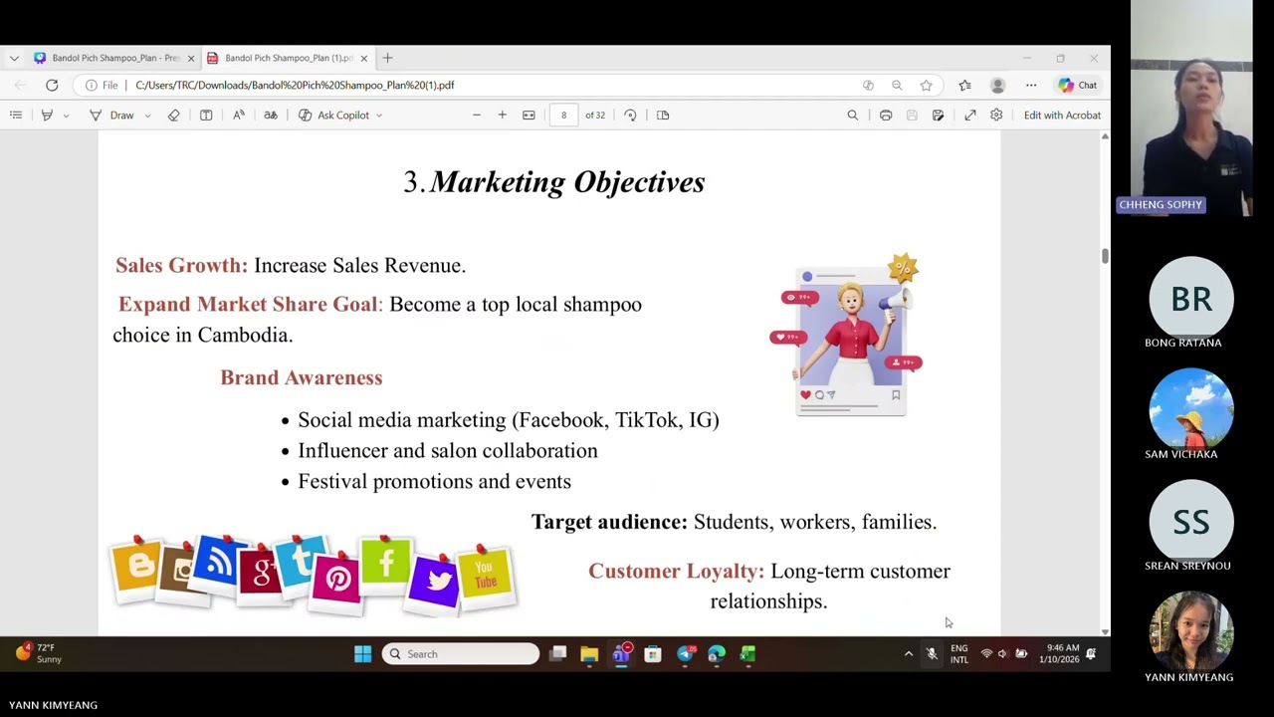Select the CHHENG SOPHY video tile
Screen dimensions: 1274x717
(1191, 108)
